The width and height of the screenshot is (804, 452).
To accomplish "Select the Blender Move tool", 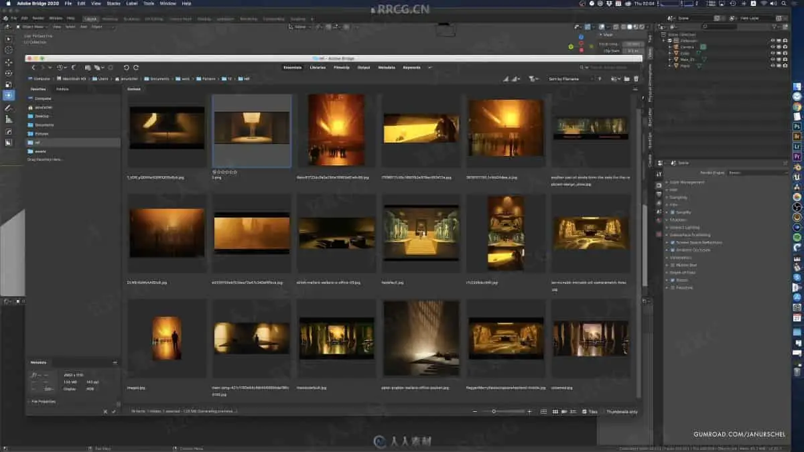I will click(9, 62).
